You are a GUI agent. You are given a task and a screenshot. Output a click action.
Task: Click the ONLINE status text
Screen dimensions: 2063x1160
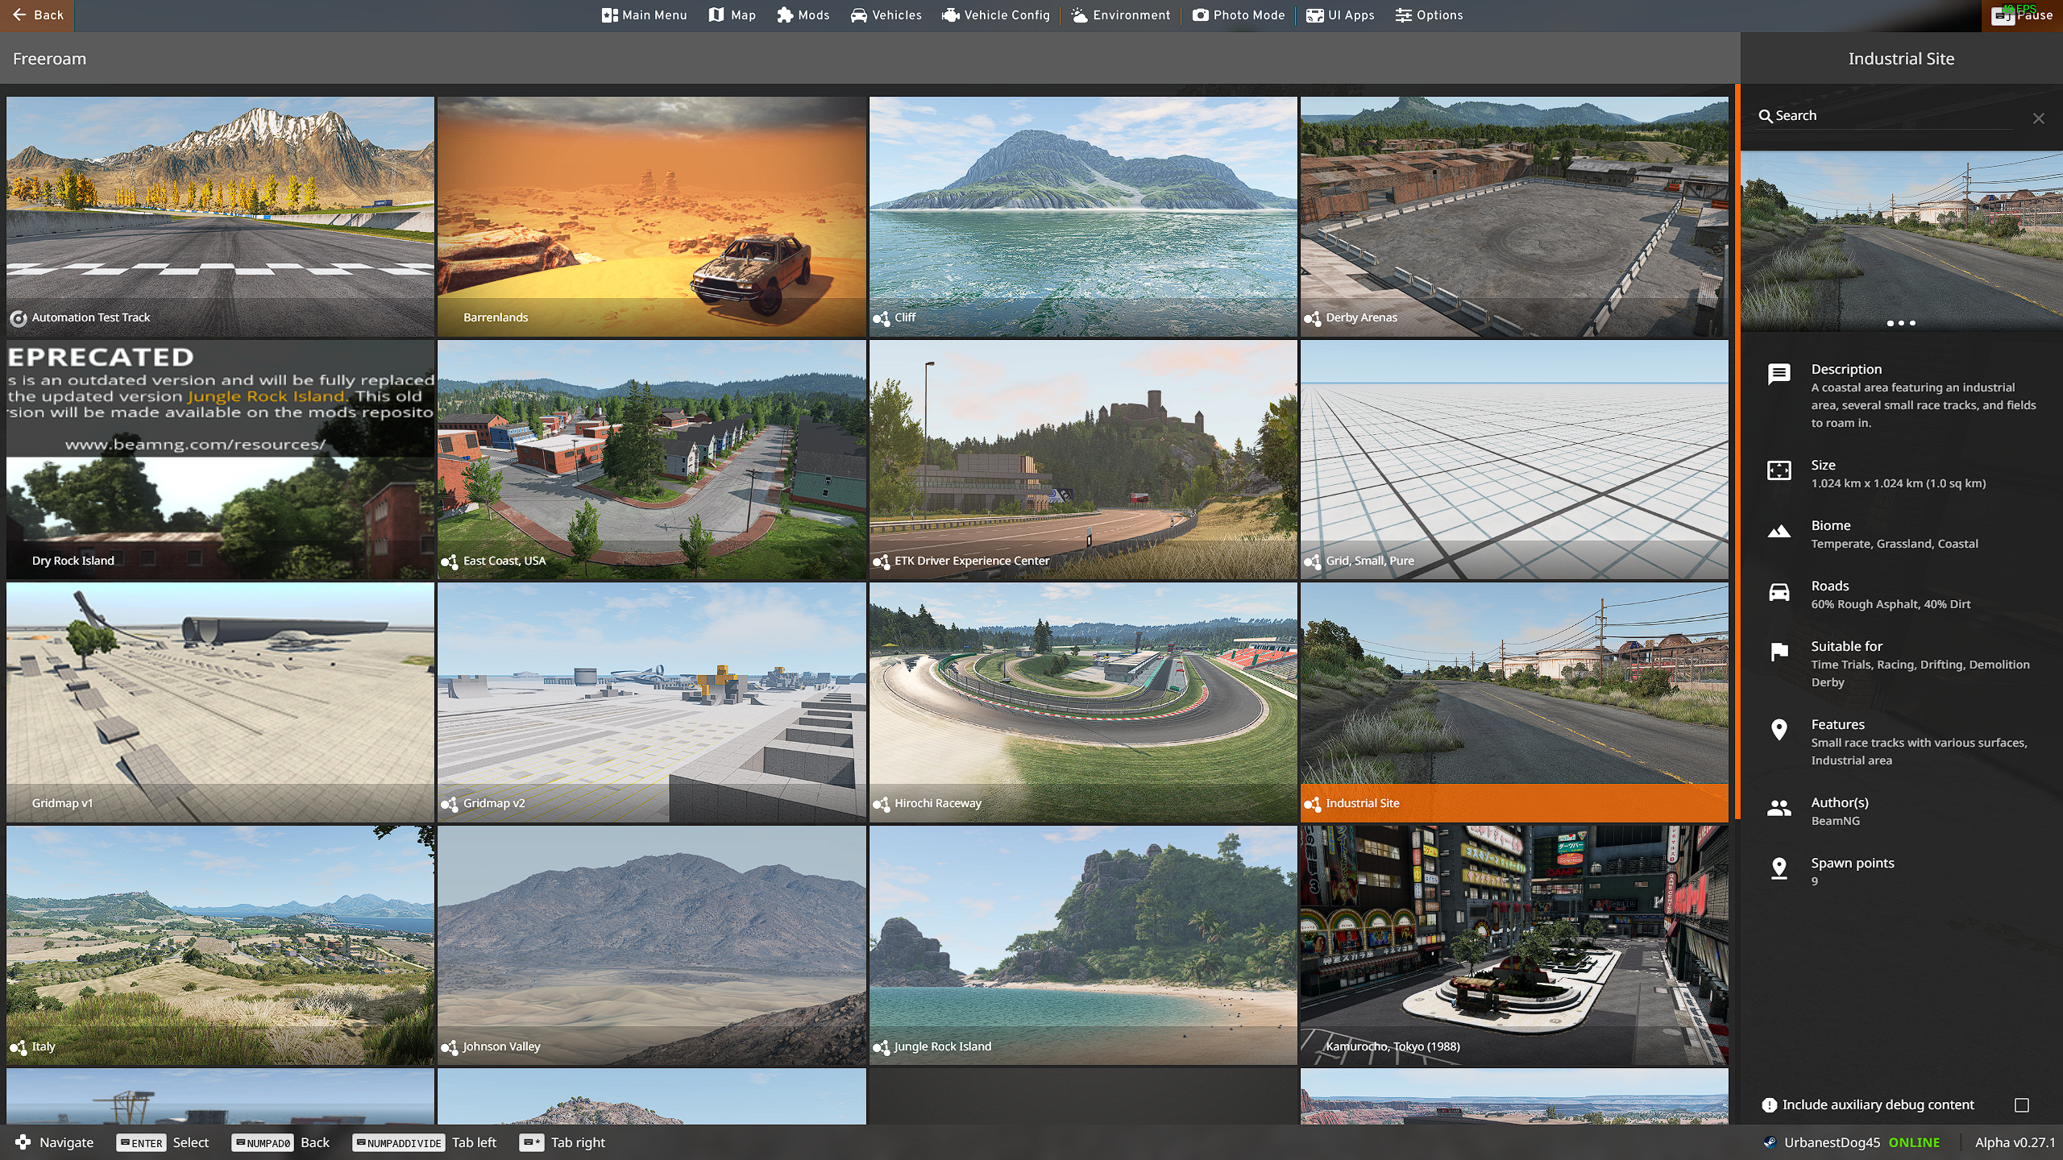tap(1915, 1142)
